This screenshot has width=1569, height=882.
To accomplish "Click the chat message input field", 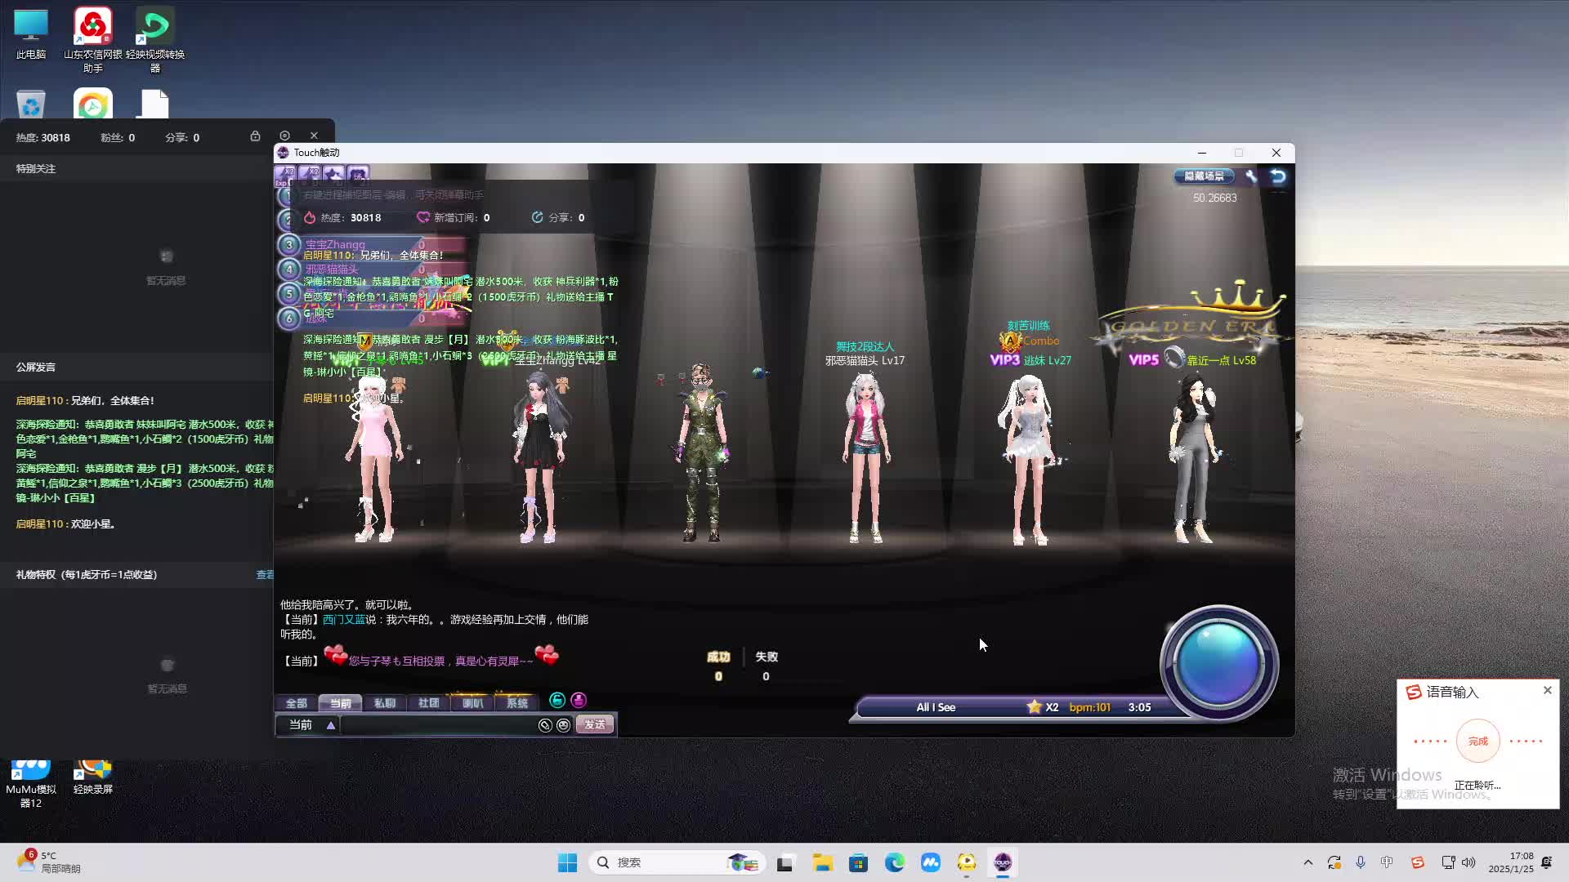I will pos(437,725).
